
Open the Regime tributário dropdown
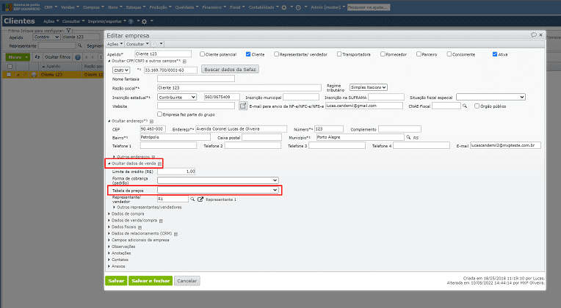click(x=369, y=87)
